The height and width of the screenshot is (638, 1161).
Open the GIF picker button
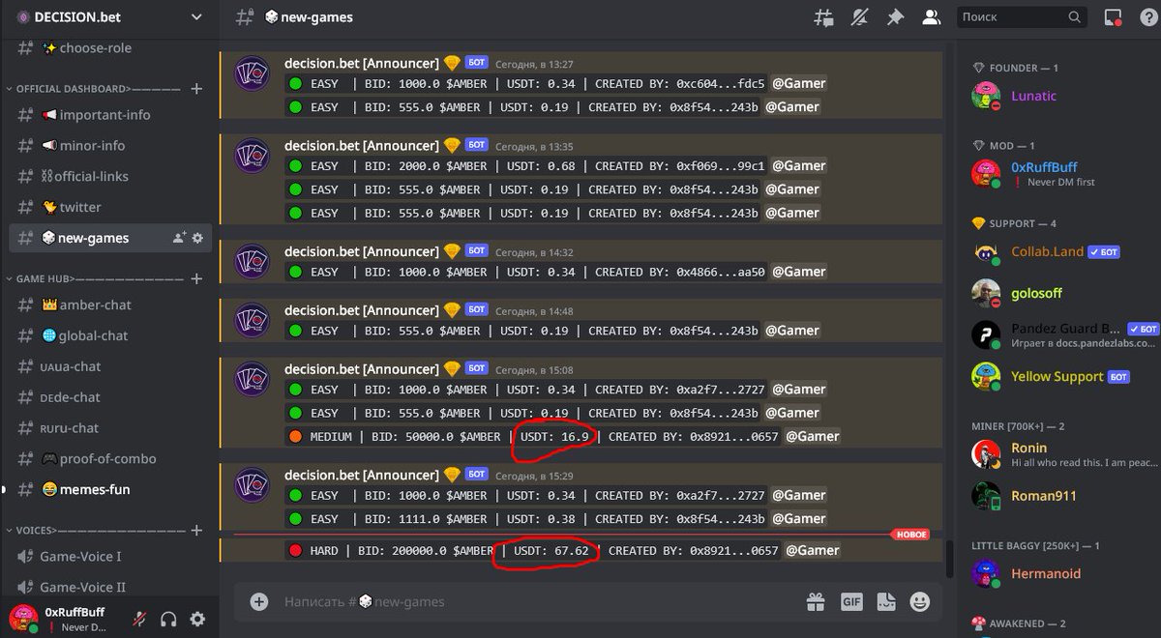click(851, 601)
